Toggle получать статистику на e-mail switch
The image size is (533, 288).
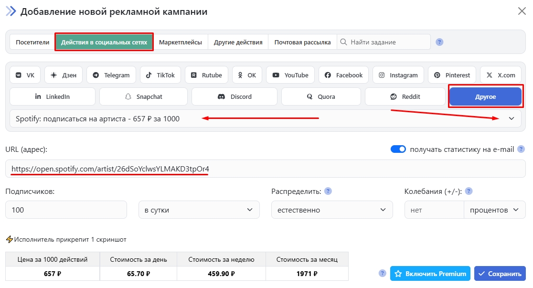(398, 149)
